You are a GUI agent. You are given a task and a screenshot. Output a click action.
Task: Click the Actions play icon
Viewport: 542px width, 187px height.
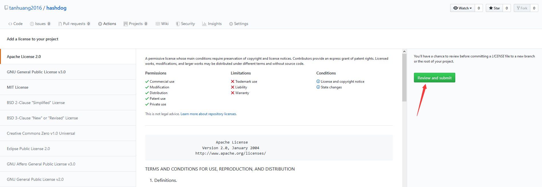[x=100, y=24]
